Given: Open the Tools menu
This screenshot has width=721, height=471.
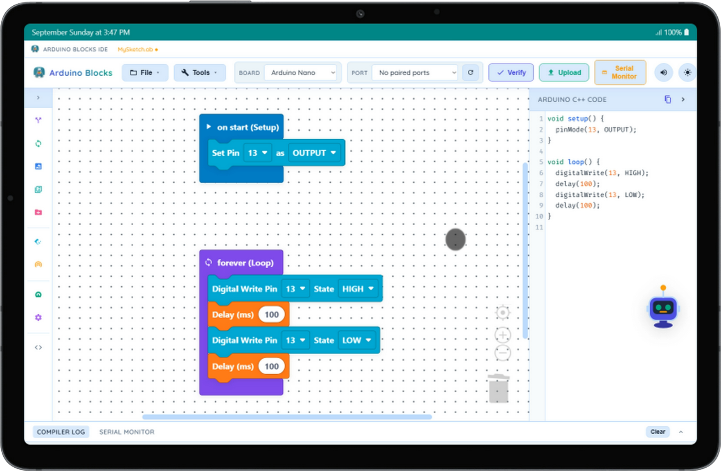Looking at the screenshot, I should click(200, 72).
